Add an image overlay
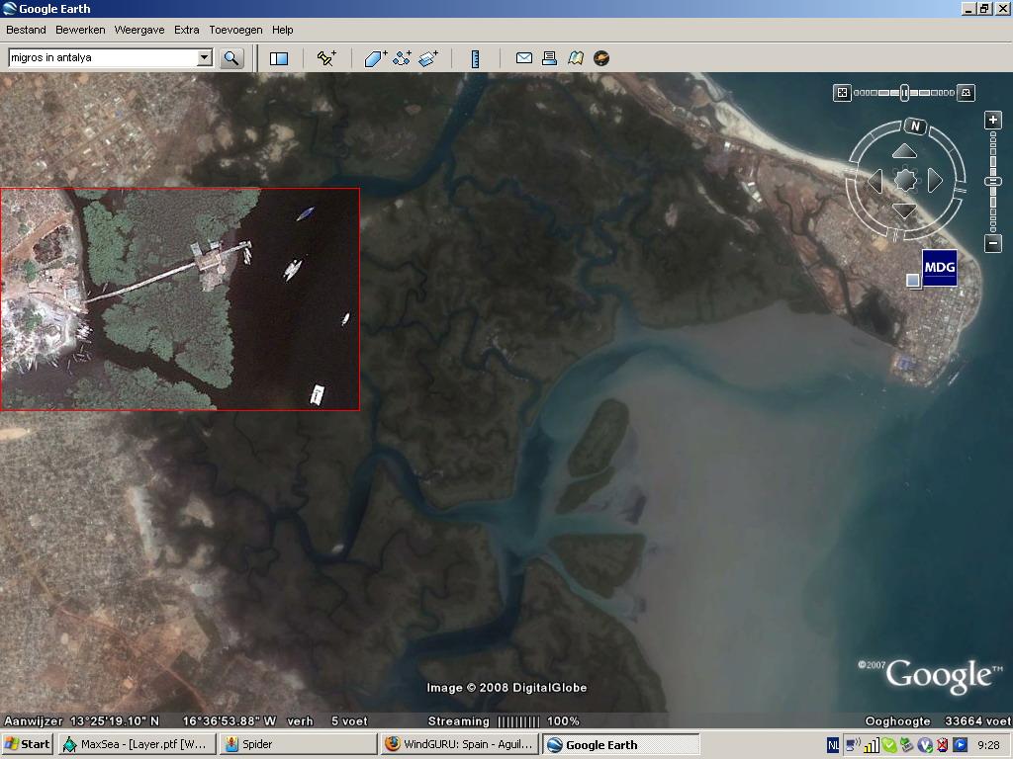 (428, 58)
